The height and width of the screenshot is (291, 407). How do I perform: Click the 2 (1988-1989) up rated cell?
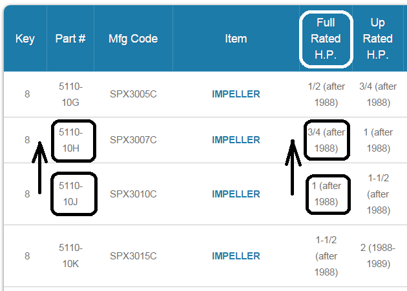pos(378,256)
